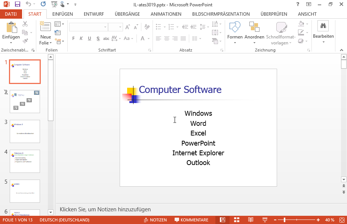This screenshot has height=224, width=347.
Task: Decrease list indent level icon
Action: 185,27
